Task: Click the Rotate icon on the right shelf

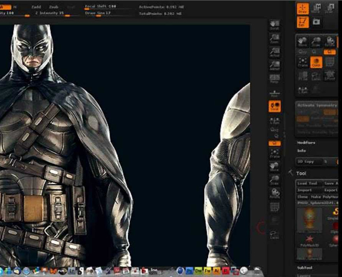Action: [275, 193]
